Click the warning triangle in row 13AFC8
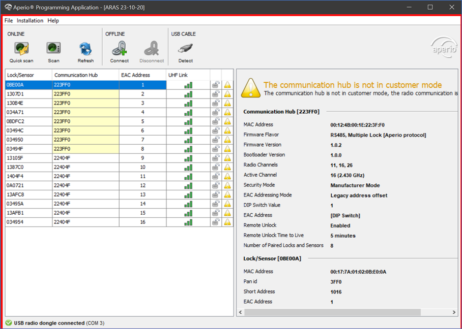Screen dimensions: 462x329 (227, 194)
